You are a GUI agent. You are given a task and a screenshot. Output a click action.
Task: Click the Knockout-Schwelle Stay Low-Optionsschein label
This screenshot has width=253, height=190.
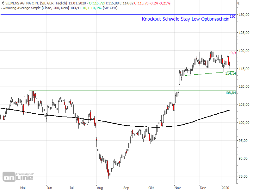coord(186,19)
